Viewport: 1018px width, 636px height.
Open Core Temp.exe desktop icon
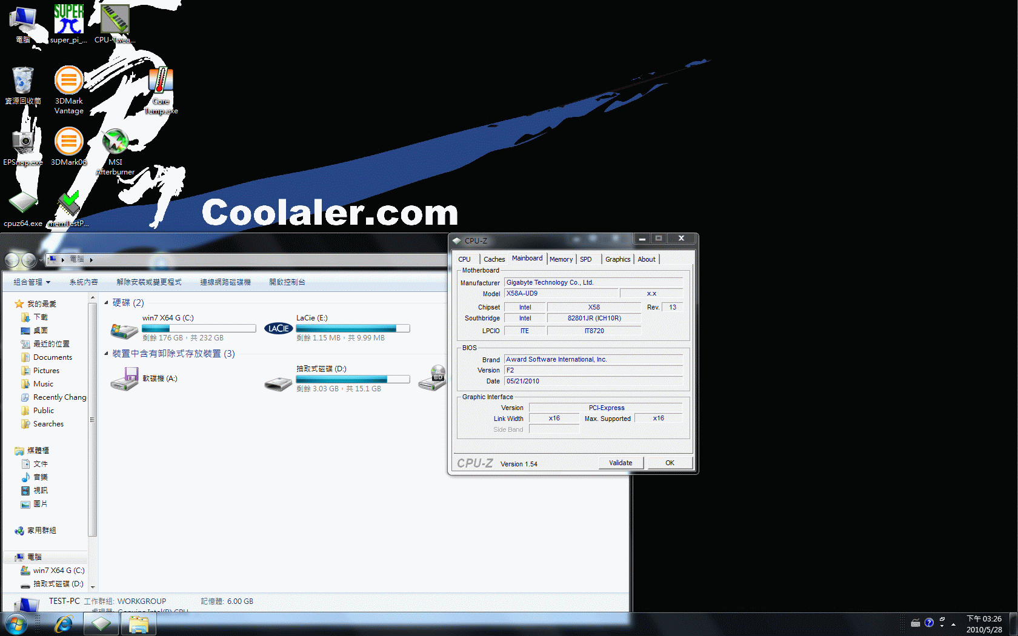click(161, 90)
